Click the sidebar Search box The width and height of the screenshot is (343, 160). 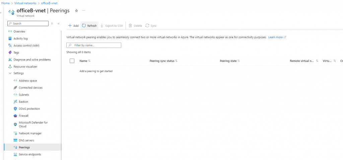point(28,23)
